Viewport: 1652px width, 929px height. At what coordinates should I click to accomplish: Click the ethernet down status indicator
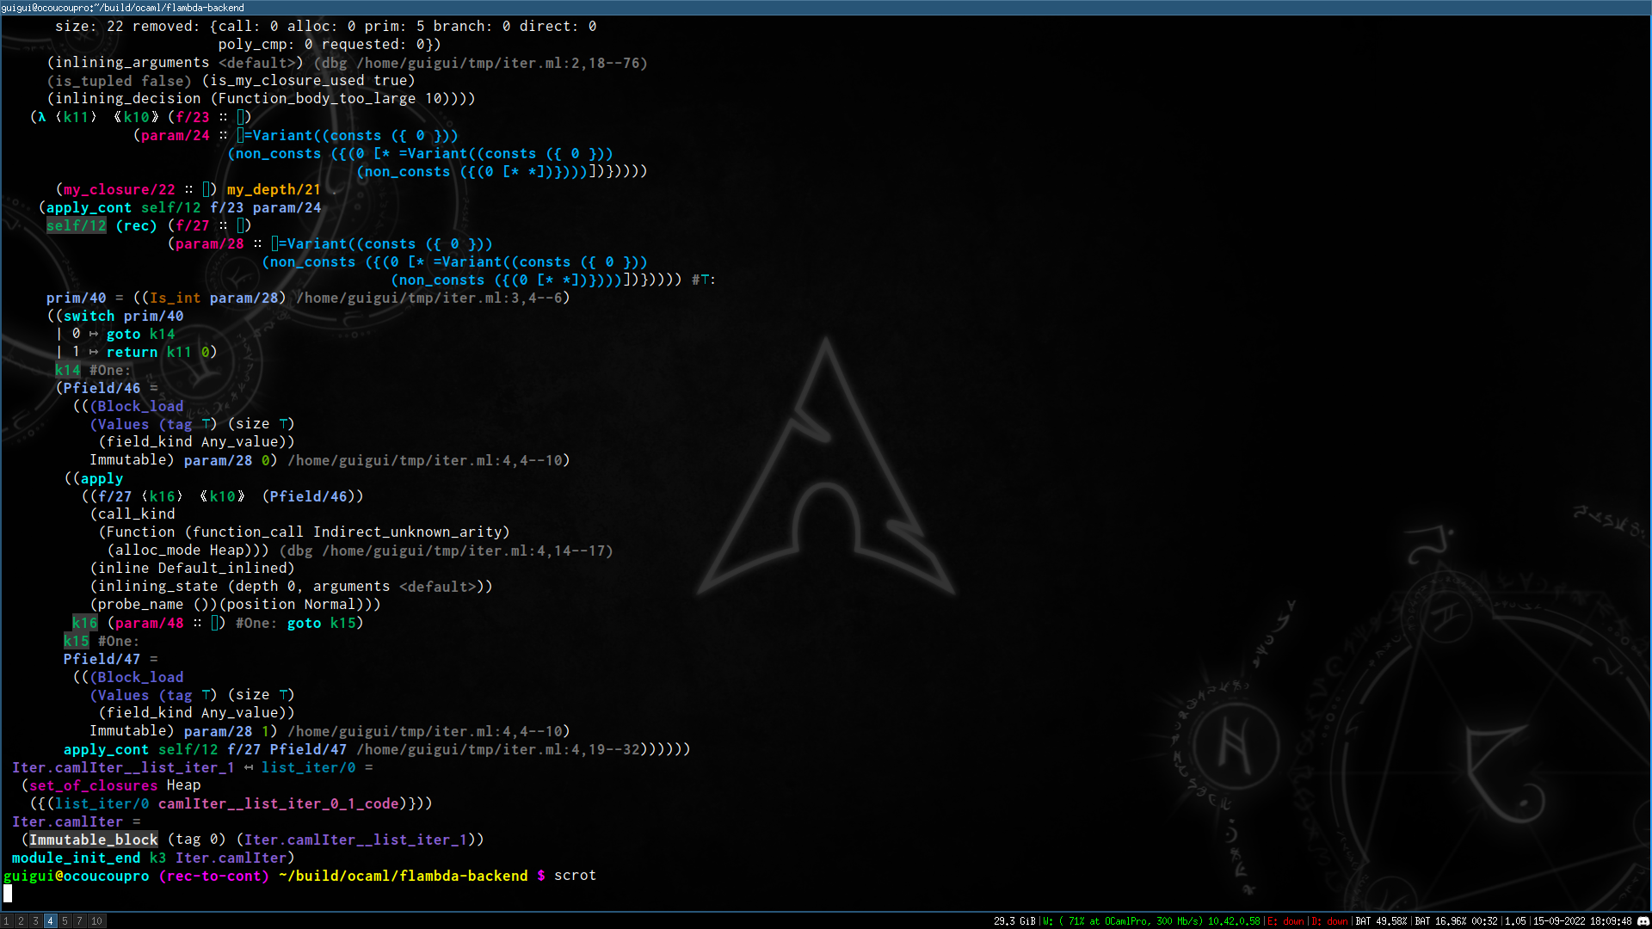click(1285, 921)
